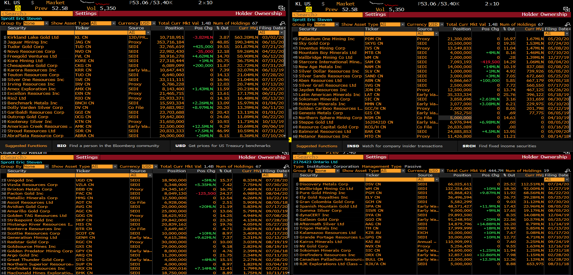Select the Palladium One Mining Inc row
The width and height of the screenshot is (573, 275).
click(431, 39)
